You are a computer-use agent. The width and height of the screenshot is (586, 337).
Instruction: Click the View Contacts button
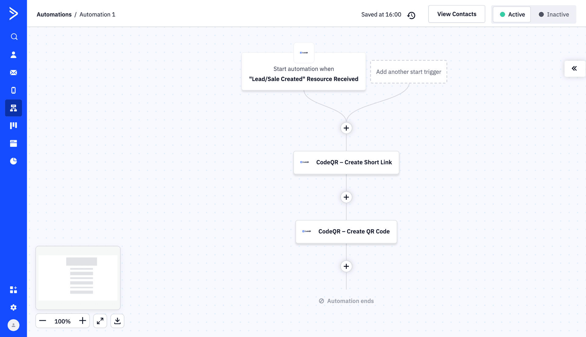coord(457,14)
